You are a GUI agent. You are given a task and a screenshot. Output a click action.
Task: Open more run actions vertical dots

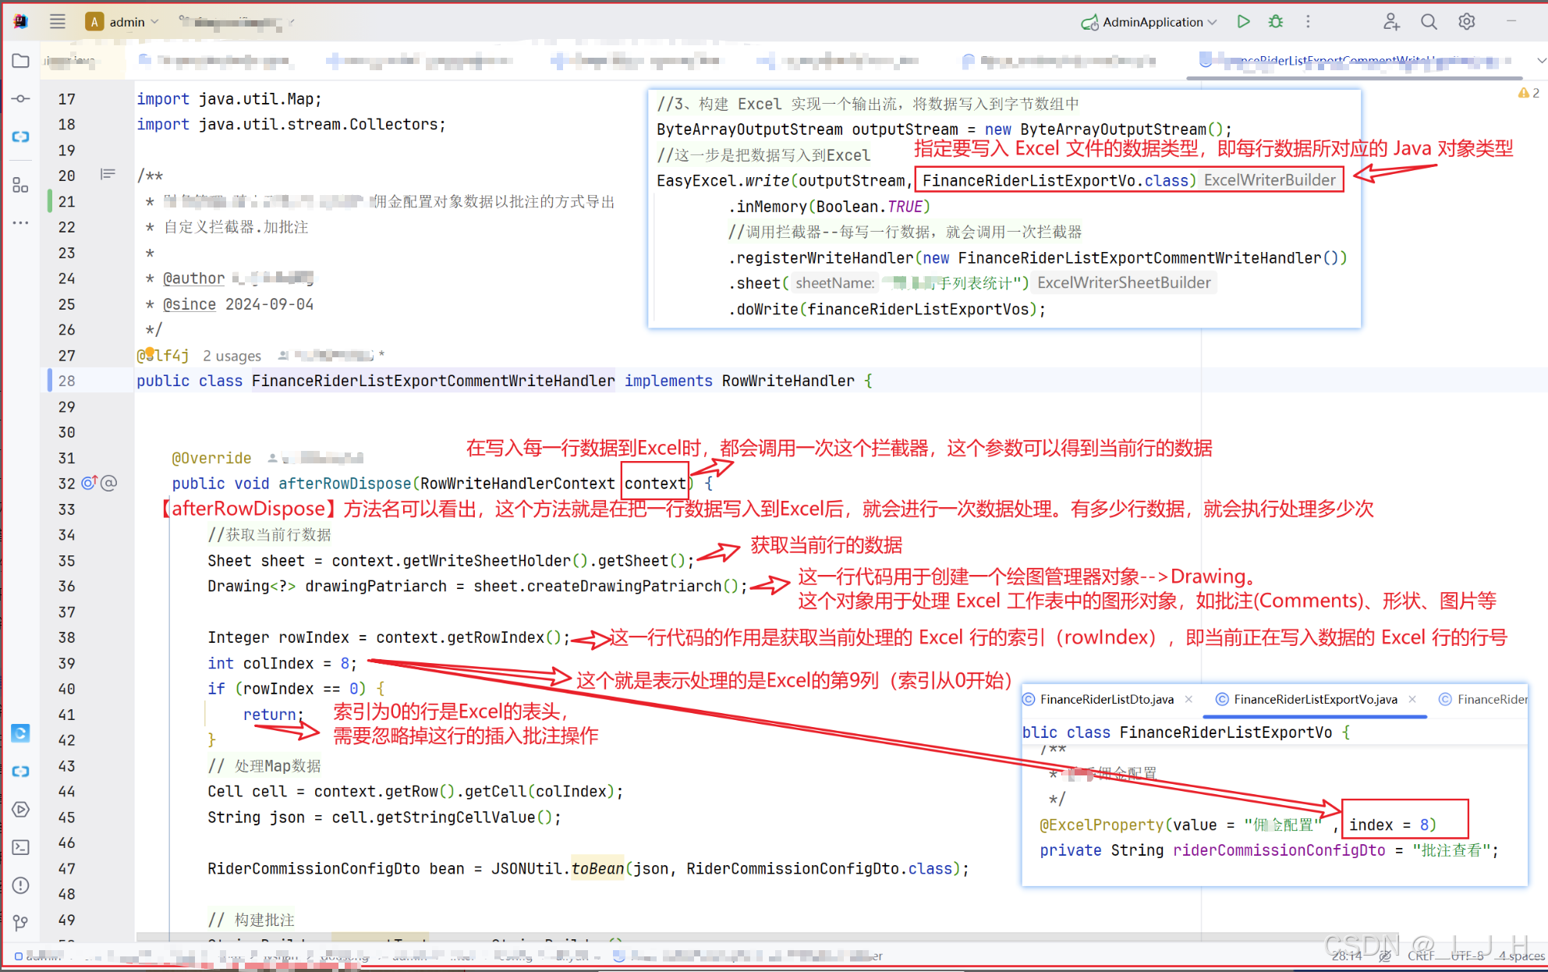click(x=1308, y=22)
